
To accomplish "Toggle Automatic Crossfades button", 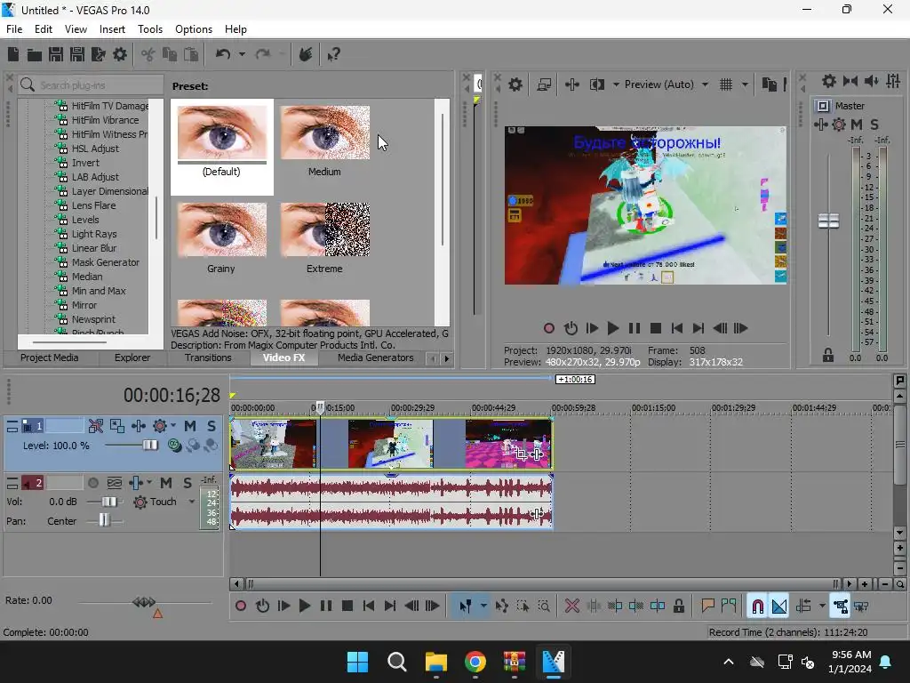I will coord(779,607).
